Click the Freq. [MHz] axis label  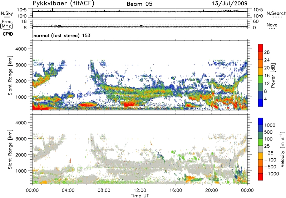[6, 24]
